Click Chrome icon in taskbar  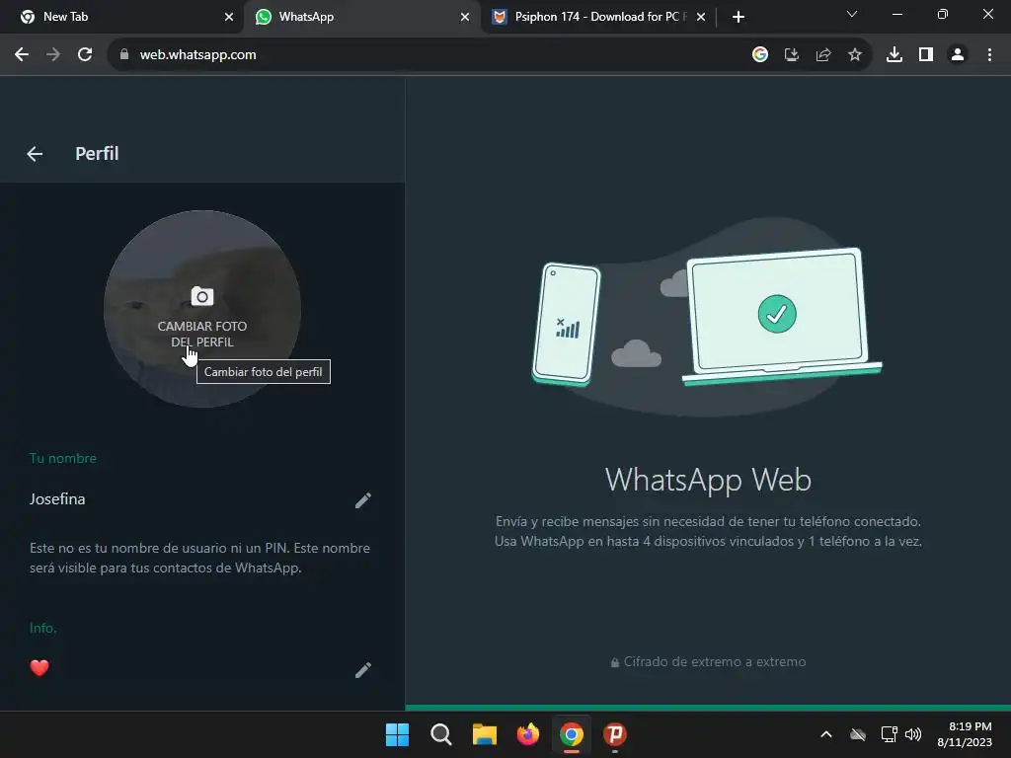click(x=572, y=734)
